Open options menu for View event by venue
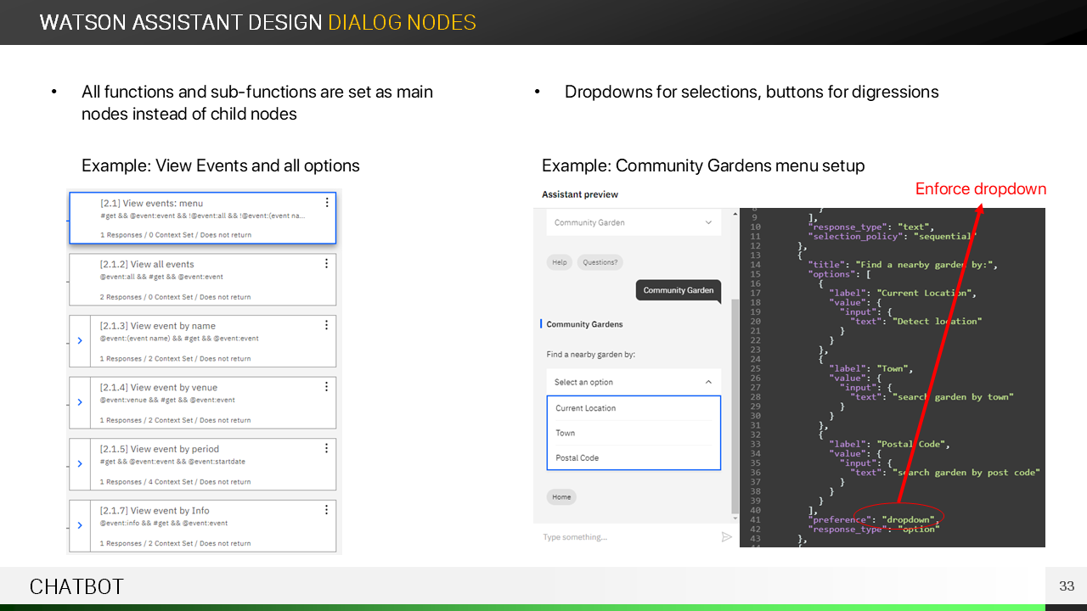The image size is (1087, 611). pos(327,387)
